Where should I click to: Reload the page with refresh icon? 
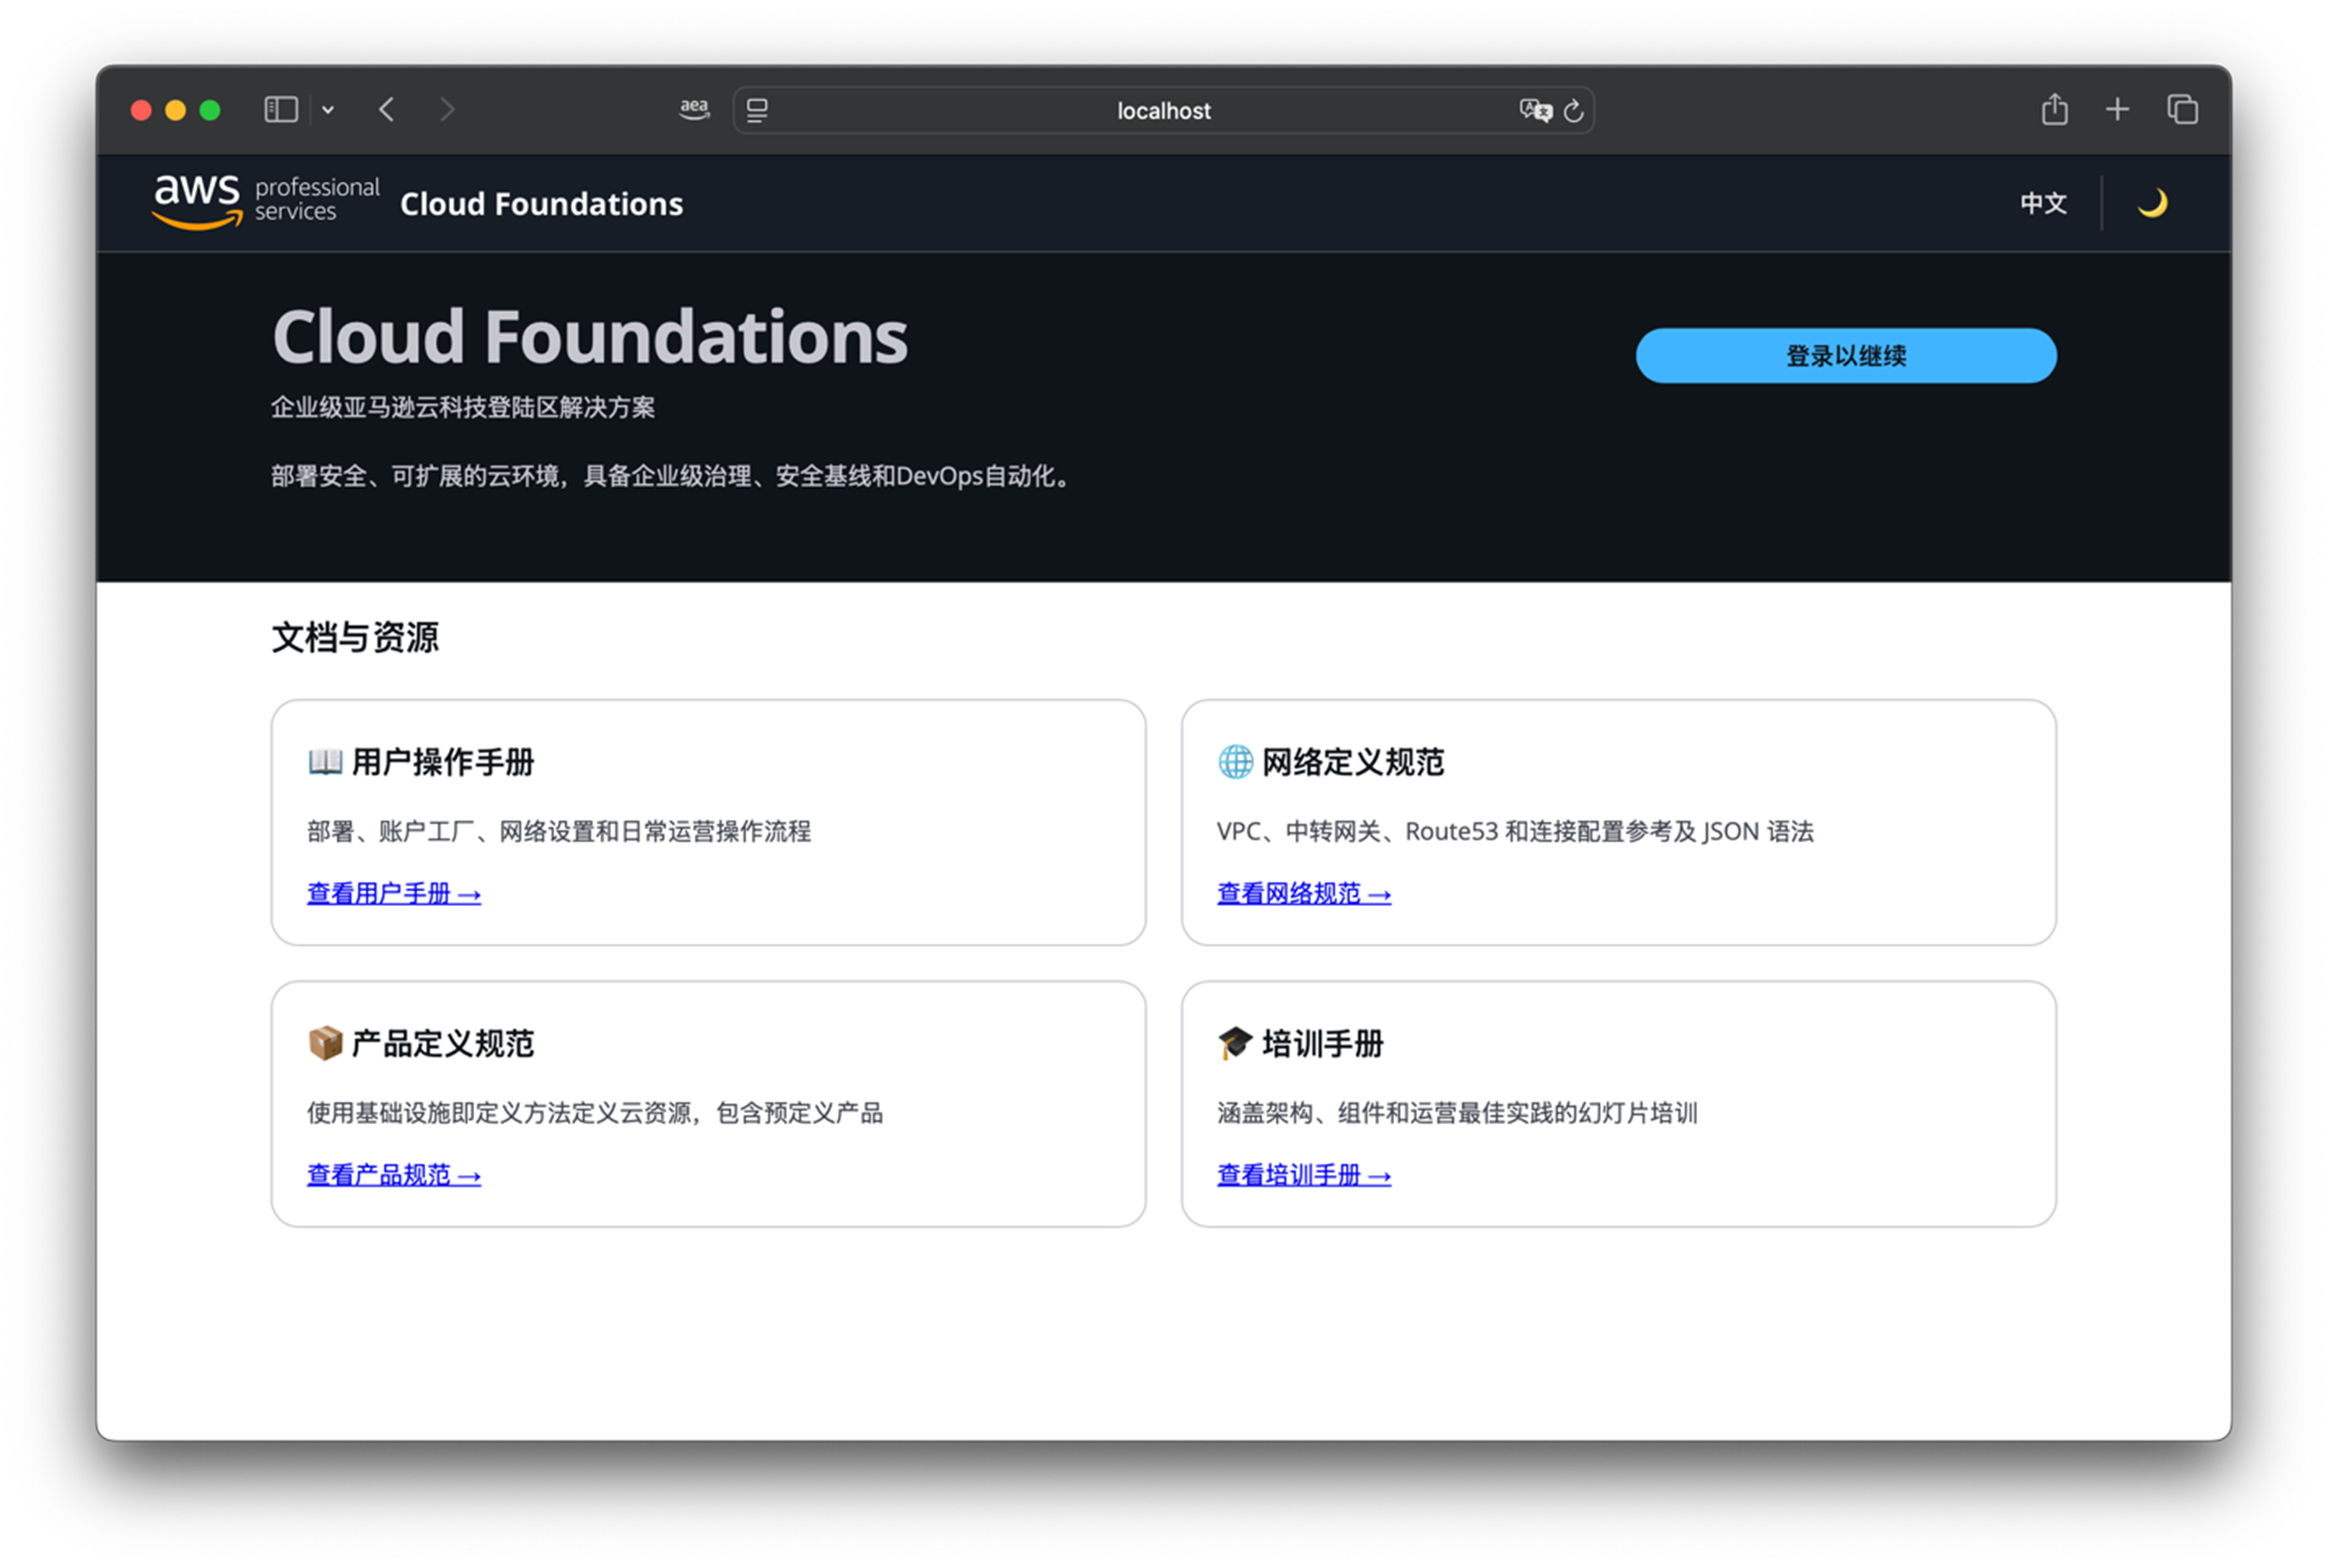(x=1573, y=110)
